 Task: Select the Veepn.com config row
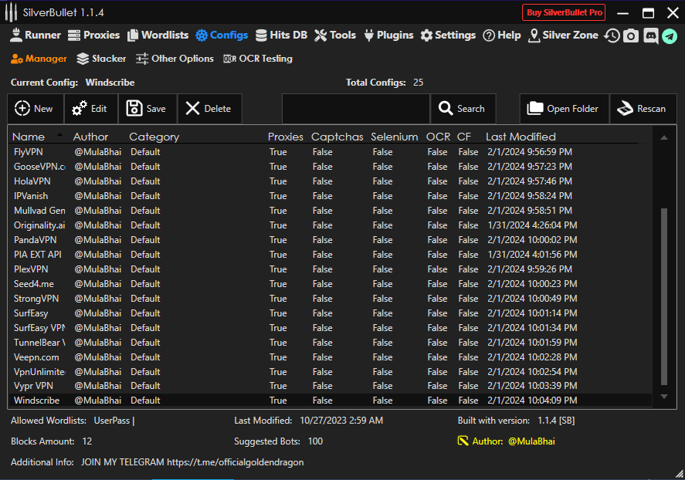pyautogui.click(x=331, y=357)
